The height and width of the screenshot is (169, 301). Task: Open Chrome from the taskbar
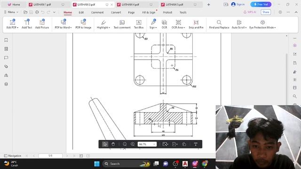click(x=205, y=164)
